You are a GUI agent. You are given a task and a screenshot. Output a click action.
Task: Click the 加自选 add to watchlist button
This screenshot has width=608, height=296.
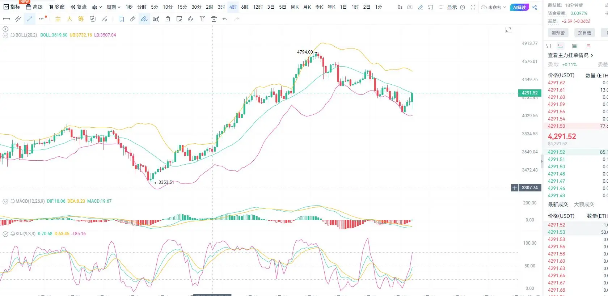pyautogui.click(x=584, y=33)
